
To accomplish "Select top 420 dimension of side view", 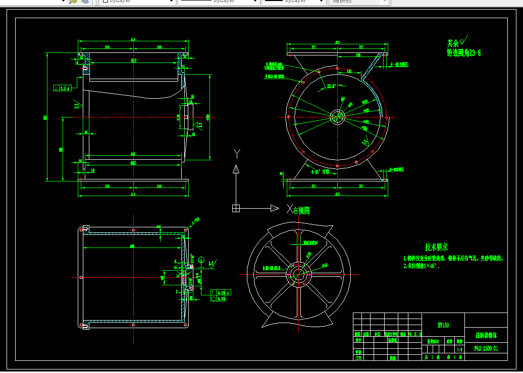I will (x=337, y=42).
